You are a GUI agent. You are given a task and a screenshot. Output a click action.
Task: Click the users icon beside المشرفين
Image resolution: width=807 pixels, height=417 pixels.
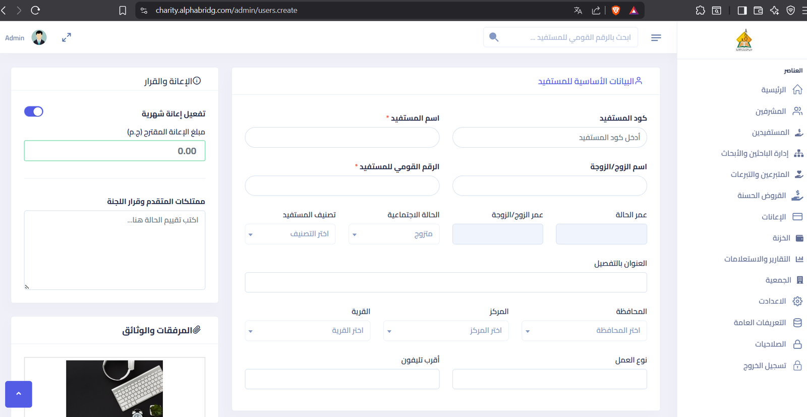pyautogui.click(x=797, y=111)
